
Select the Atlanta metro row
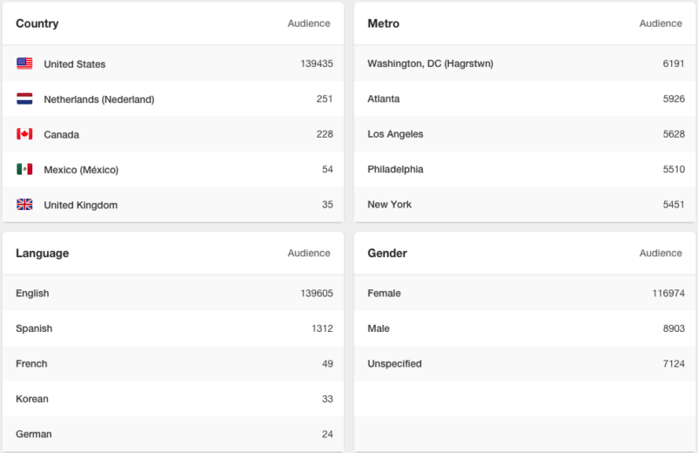(525, 99)
